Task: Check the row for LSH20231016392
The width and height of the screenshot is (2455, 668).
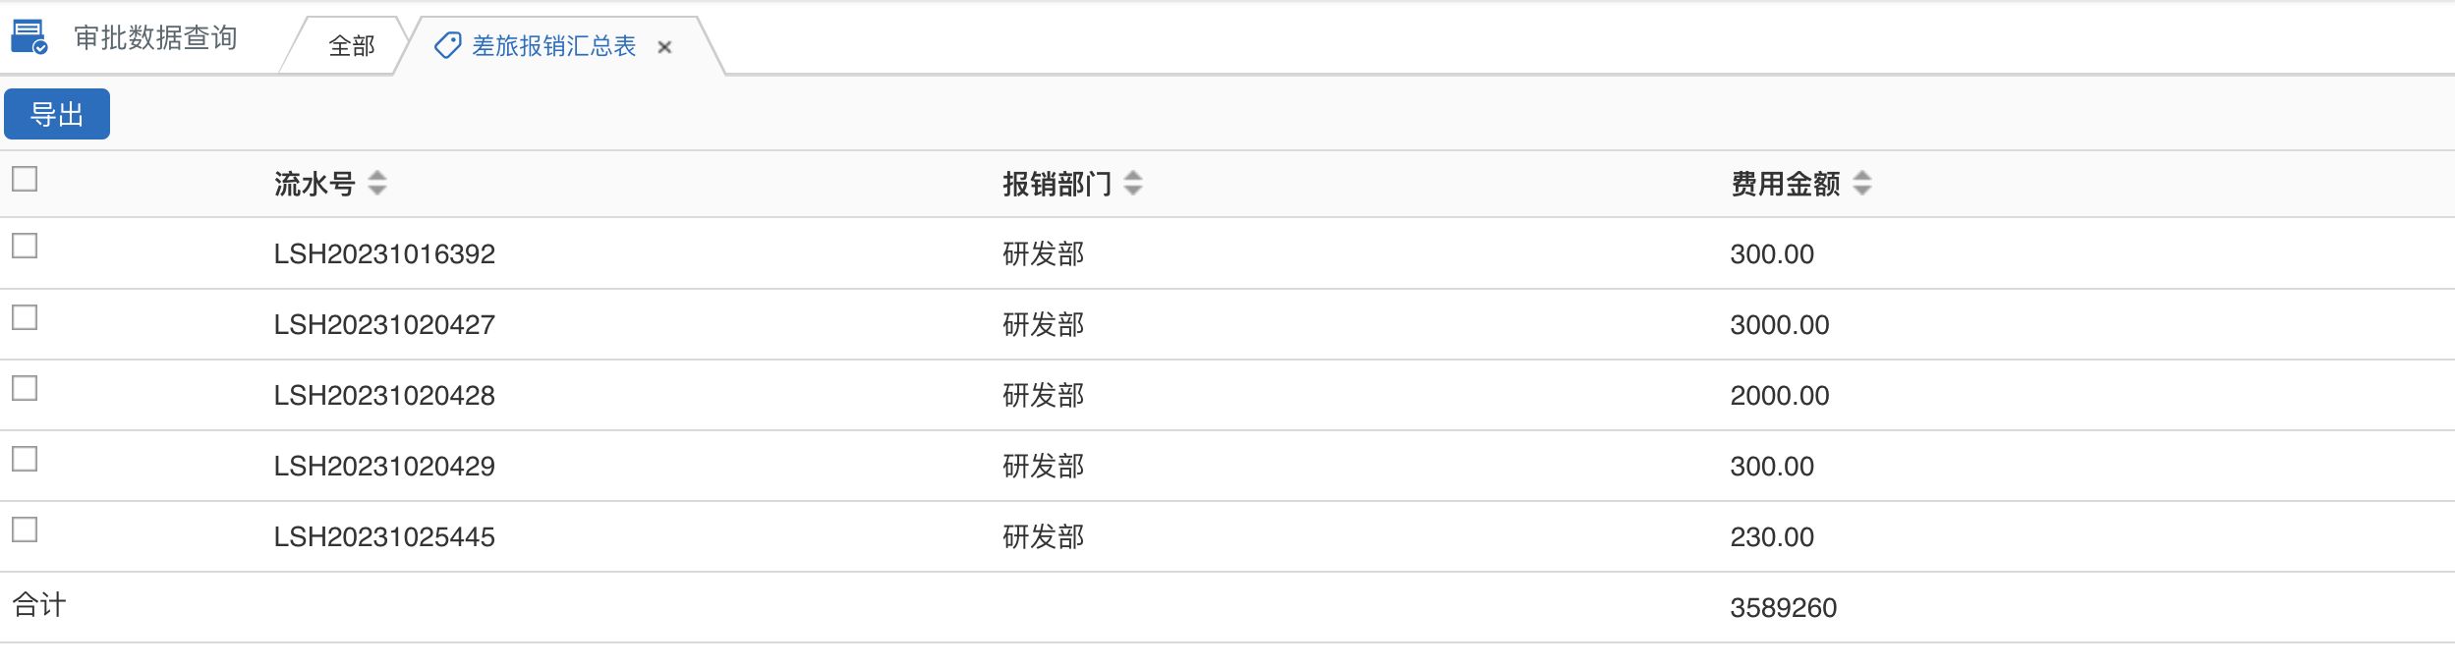Action: pos(25,246)
